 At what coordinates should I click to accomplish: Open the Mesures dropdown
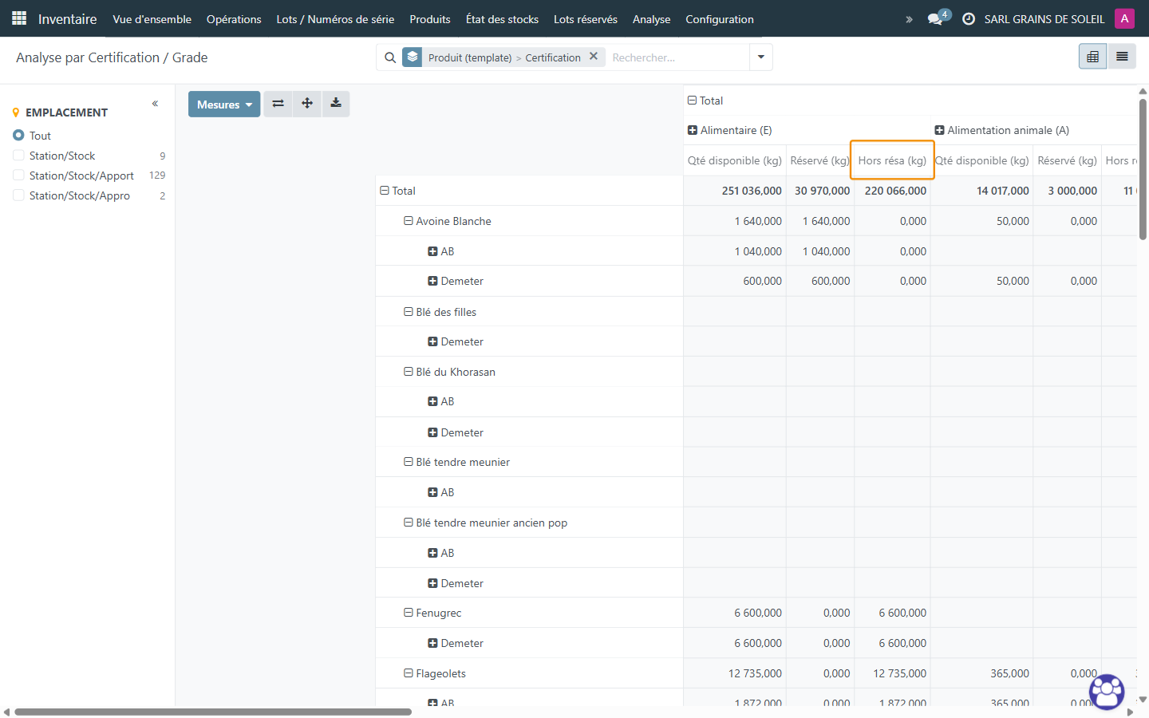point(224,105)
